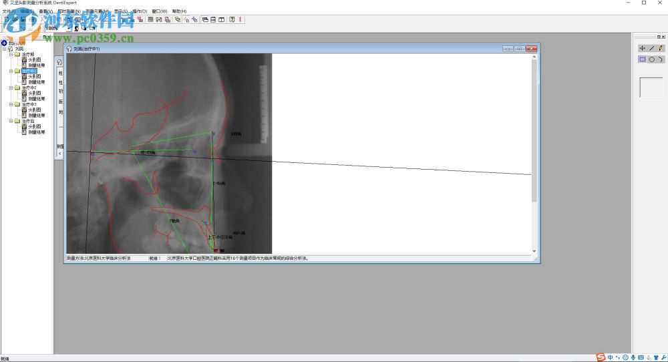
Task: Open the 查看(V) menu
Action: point(45,11)
